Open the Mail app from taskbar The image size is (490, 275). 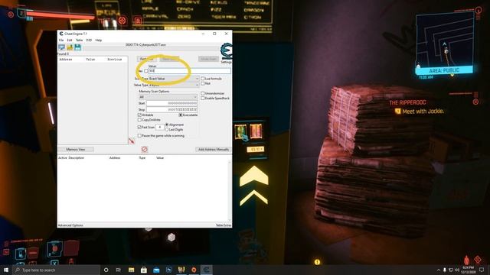point(156,270)
